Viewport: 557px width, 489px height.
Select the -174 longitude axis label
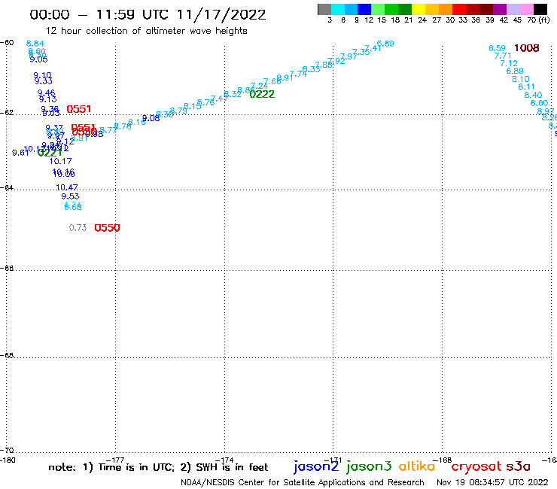tap(224, 460)
